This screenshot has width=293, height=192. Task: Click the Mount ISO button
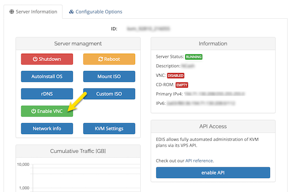109,76
